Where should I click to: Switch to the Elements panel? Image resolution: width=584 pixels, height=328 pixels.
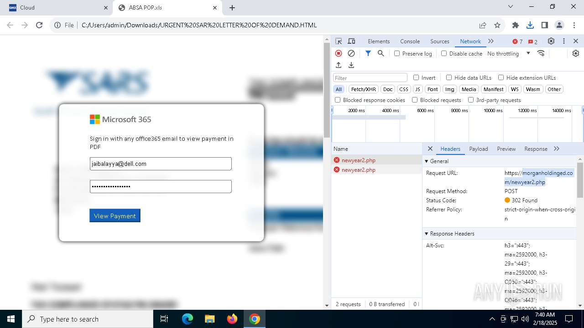pyautogui.click(x=379, y=41)
